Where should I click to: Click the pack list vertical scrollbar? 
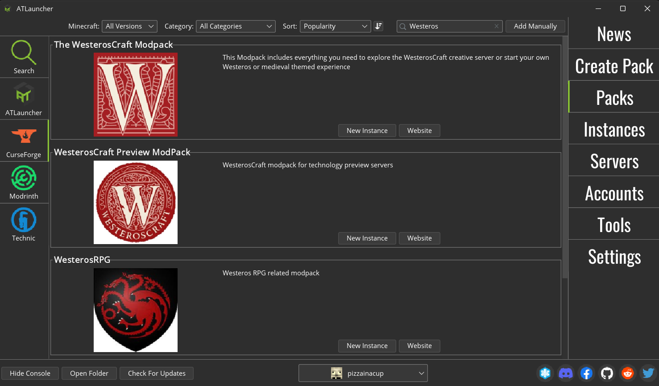pyautogui.click(x=565, y=156)
